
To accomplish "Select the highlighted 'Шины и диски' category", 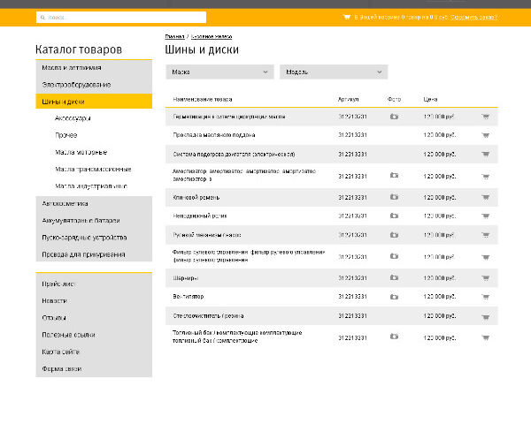I will (x=94, y=102).
